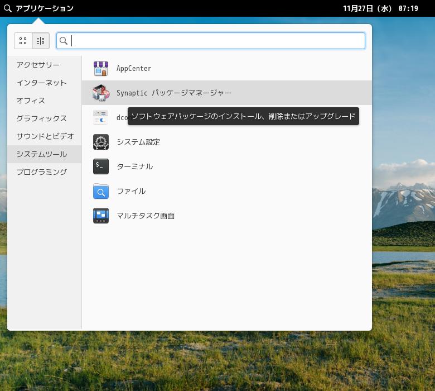
Task: Open the date and time panel indicator
Action: (380, 8)
